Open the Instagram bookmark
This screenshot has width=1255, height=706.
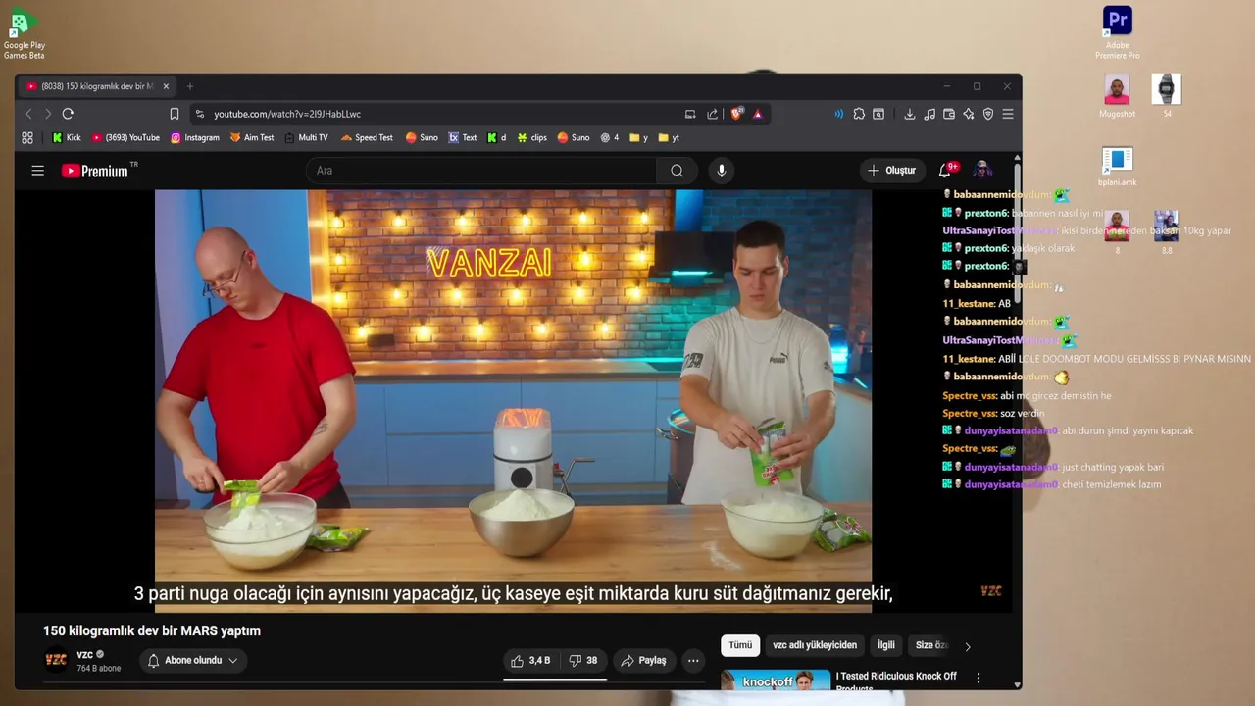(x=195, y=138)
